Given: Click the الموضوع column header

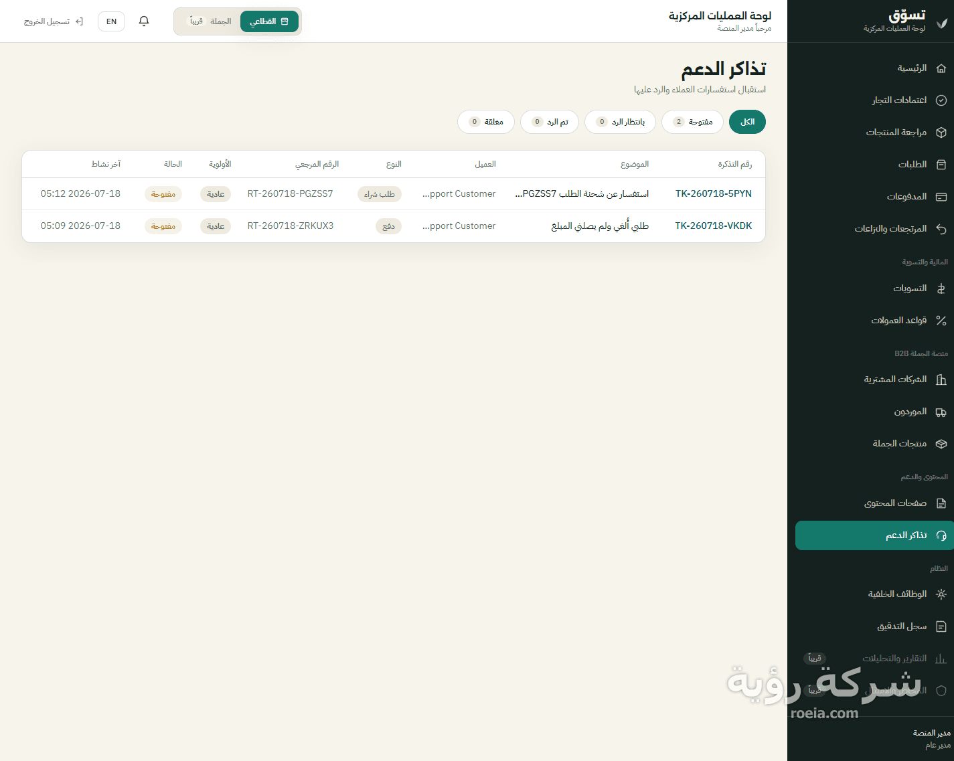Looking at the screenshot, I should click(635, 164).
